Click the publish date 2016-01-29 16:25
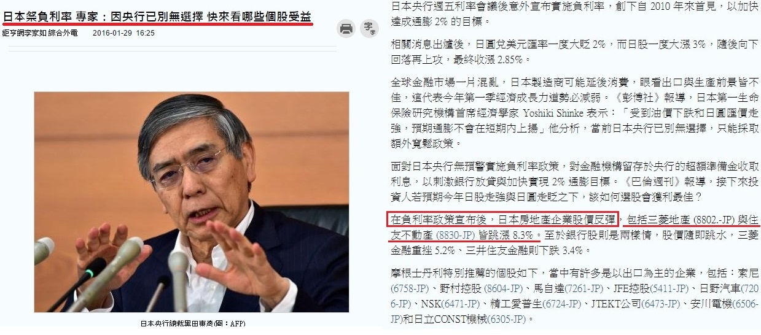 [123, 33]
